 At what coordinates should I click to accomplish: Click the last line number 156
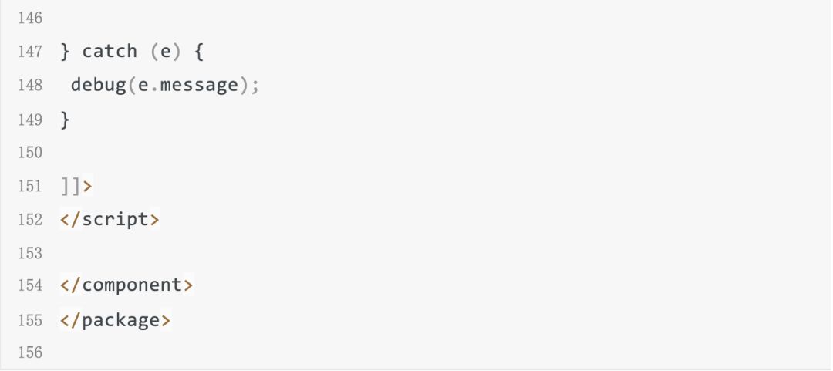31,352
